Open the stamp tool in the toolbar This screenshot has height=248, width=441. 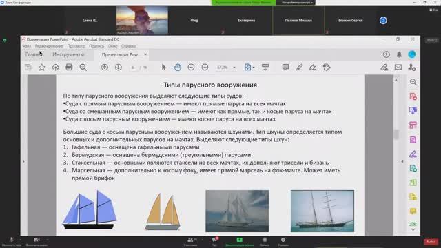coord(327,68)
